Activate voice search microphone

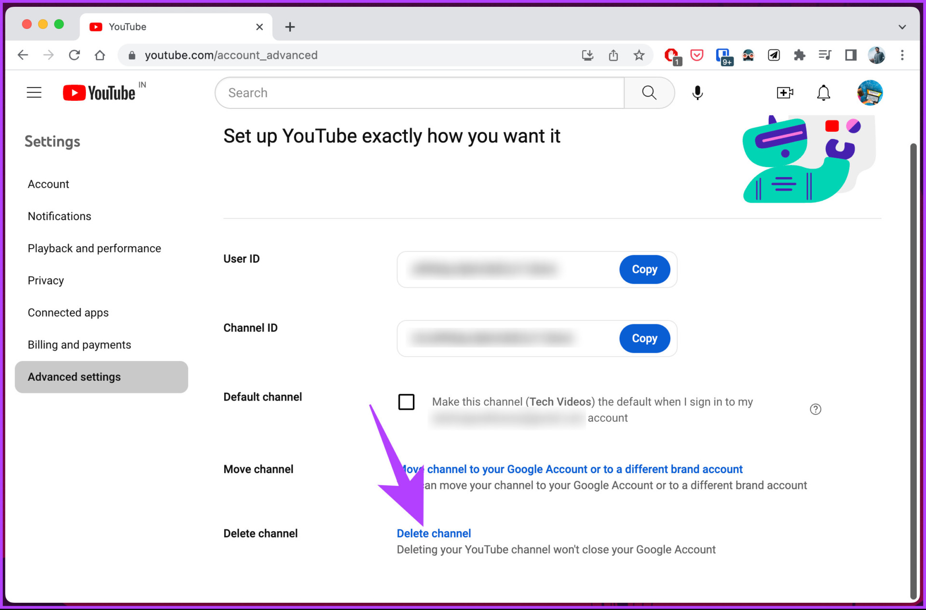697,93
